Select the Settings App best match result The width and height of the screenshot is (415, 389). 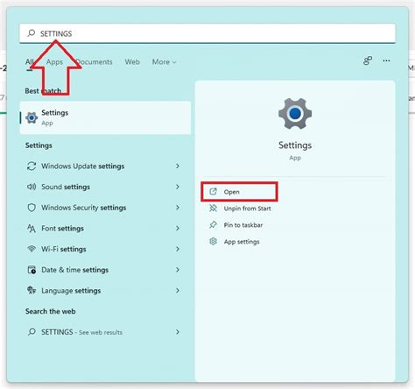(x=105, y=117)
